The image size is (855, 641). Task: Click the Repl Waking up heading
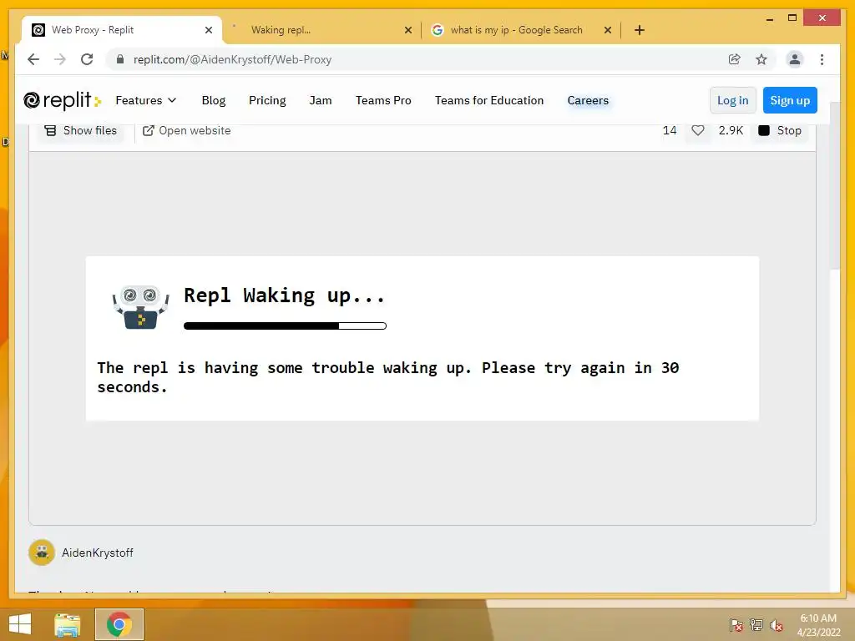(284, 295)
